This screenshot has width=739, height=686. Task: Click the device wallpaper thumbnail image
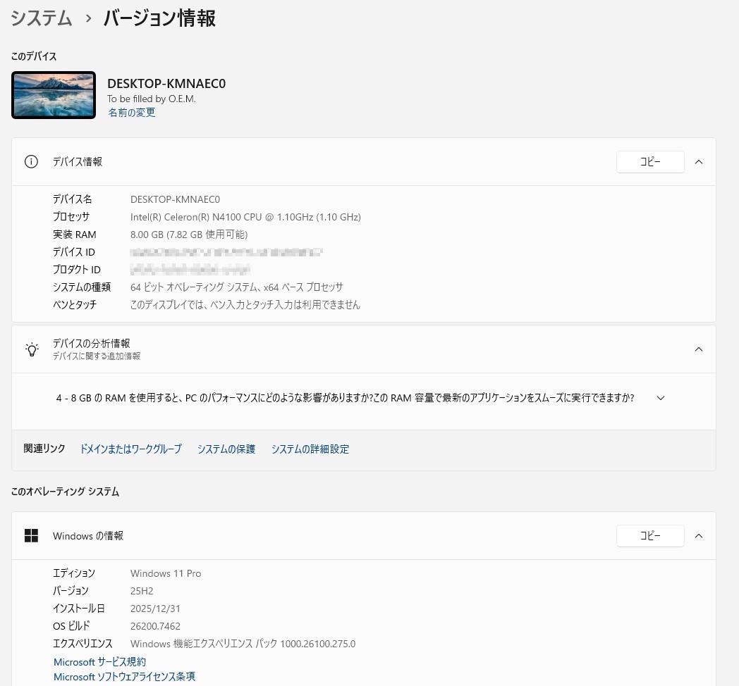coord(53,94)
